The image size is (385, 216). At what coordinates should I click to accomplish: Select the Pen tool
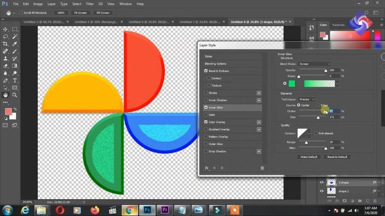click(5, 80)
